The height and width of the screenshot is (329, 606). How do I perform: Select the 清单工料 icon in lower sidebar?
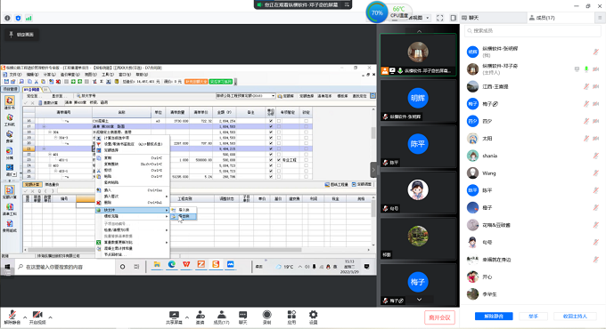pyautogui.click(x=10, y=209)
